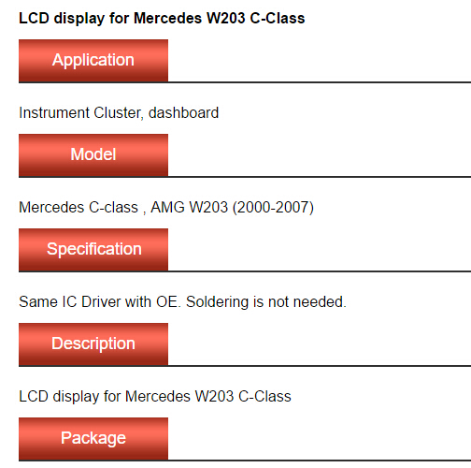This screenshot has width=471, height=468.
Task: Click the year range (2000-2007) text
Action: [x=273, y=207]
